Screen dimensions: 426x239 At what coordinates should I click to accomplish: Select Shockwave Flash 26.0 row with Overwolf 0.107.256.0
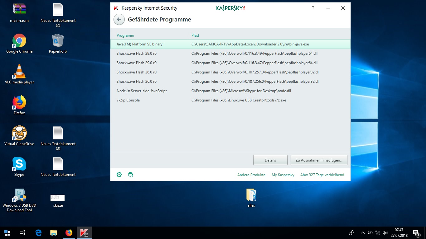pos(230,82)
